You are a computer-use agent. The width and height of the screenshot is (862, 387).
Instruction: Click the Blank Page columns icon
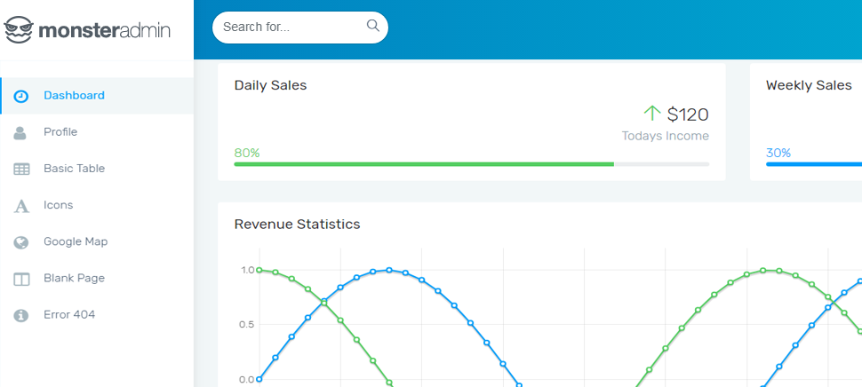click(x=21, y=279)
